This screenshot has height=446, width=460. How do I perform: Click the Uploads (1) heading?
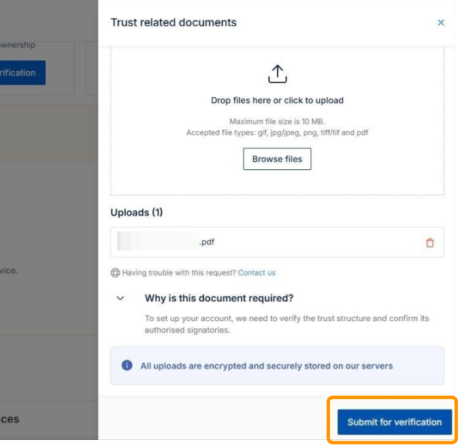click(136, 212)
